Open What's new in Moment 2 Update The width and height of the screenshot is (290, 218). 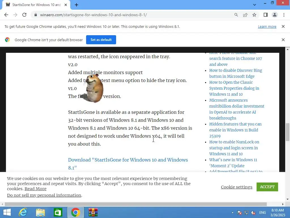[x=233, y=163]
